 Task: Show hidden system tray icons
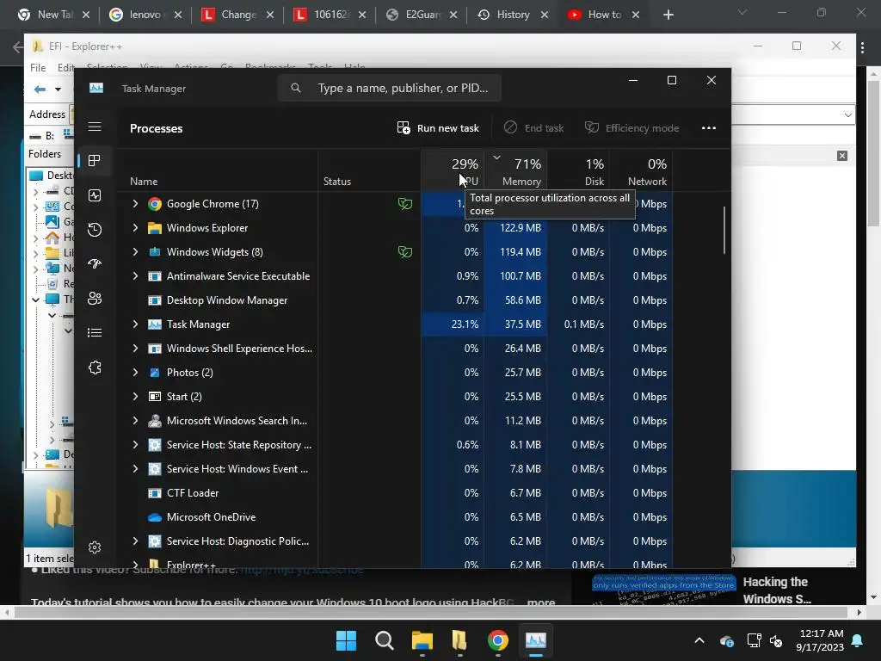(699, 640)
